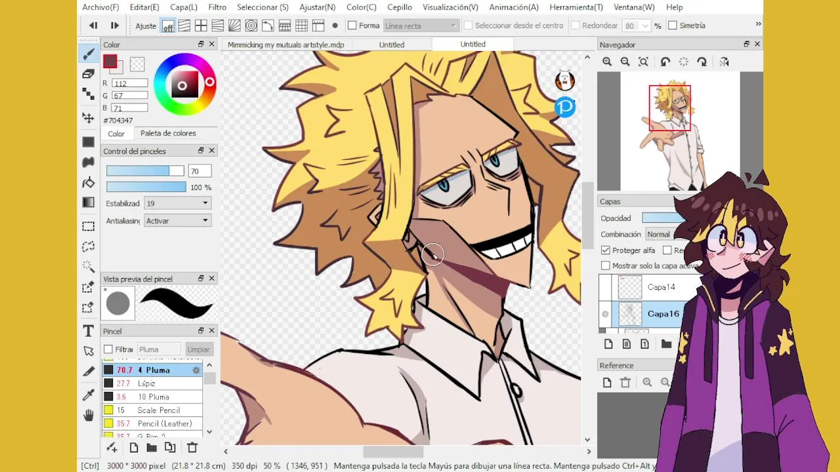
Task: Rotate canvas right in Navigator
Action: 702,62
